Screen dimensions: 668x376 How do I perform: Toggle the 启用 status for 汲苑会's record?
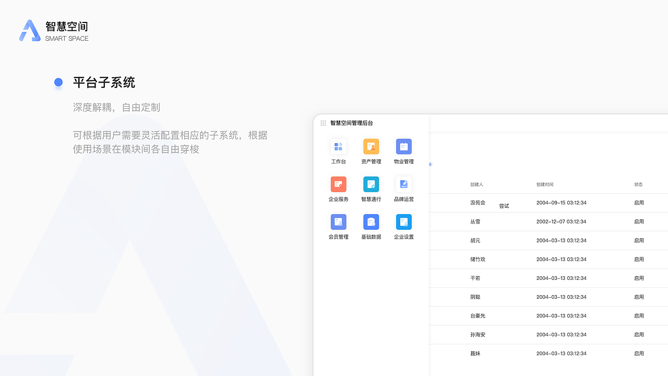(x=639, y=203)
